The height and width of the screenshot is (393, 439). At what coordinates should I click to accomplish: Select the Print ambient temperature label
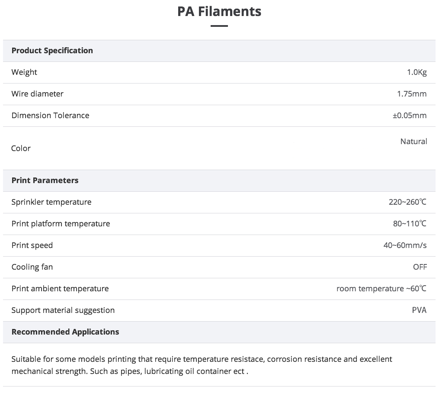(60, 289)
